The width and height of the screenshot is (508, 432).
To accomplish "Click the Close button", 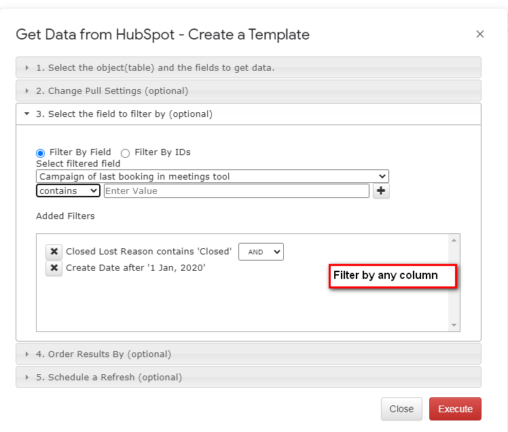I will (401, 409).
